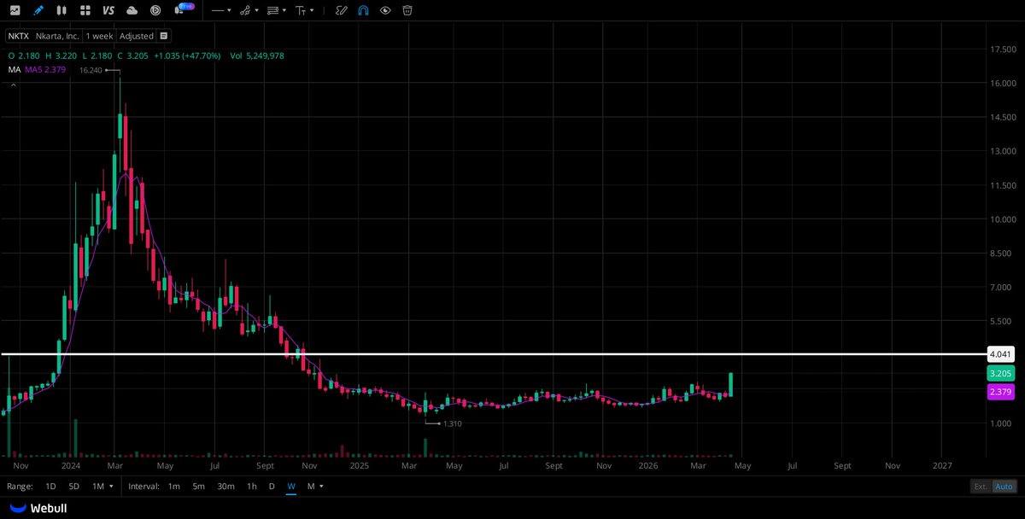Click the cloud save icon
Screen dimensions: 1025x519
click(132, 10)
